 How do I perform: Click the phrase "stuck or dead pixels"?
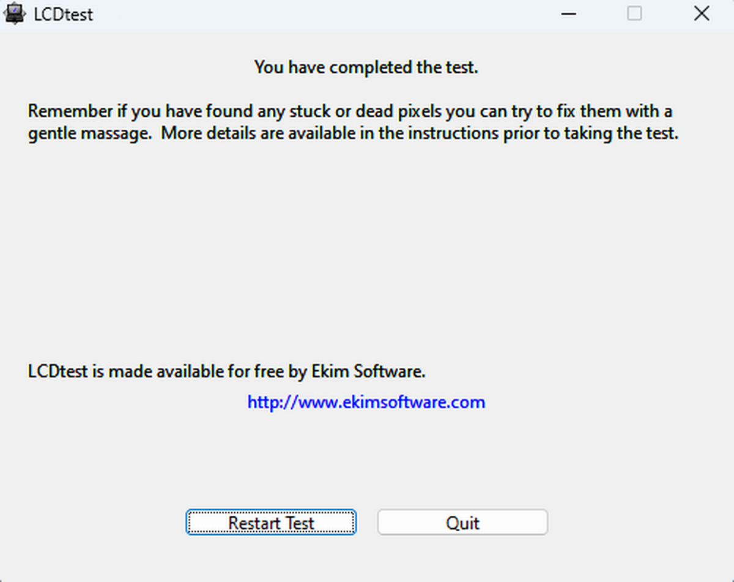pyautogui.click(x=378, y=112)
